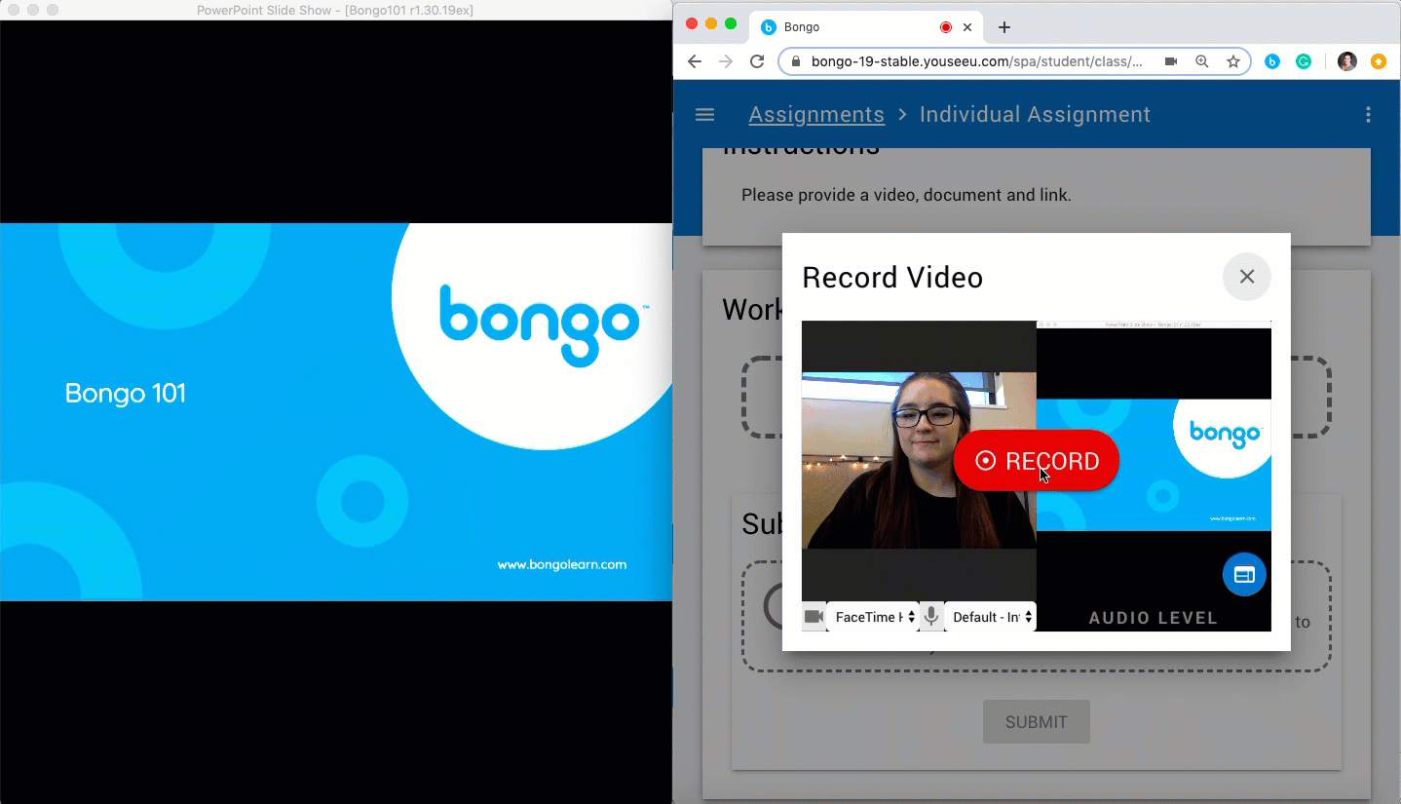
Task: Bookmark this page with star icon
Action: (1232, 61)
